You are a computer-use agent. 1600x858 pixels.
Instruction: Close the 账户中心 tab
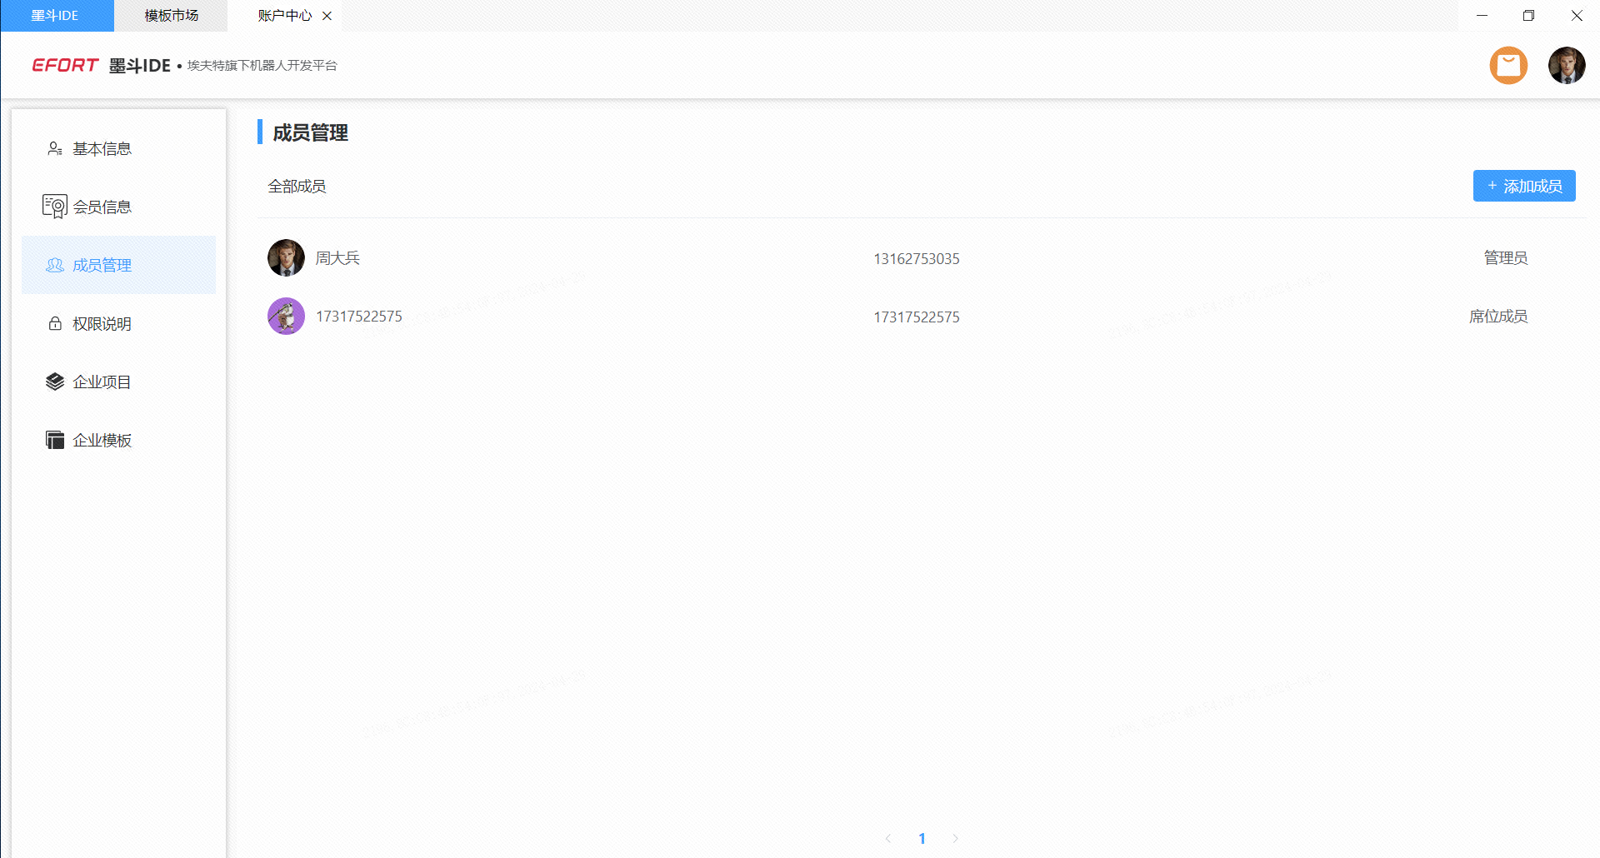tap(327, 16)
